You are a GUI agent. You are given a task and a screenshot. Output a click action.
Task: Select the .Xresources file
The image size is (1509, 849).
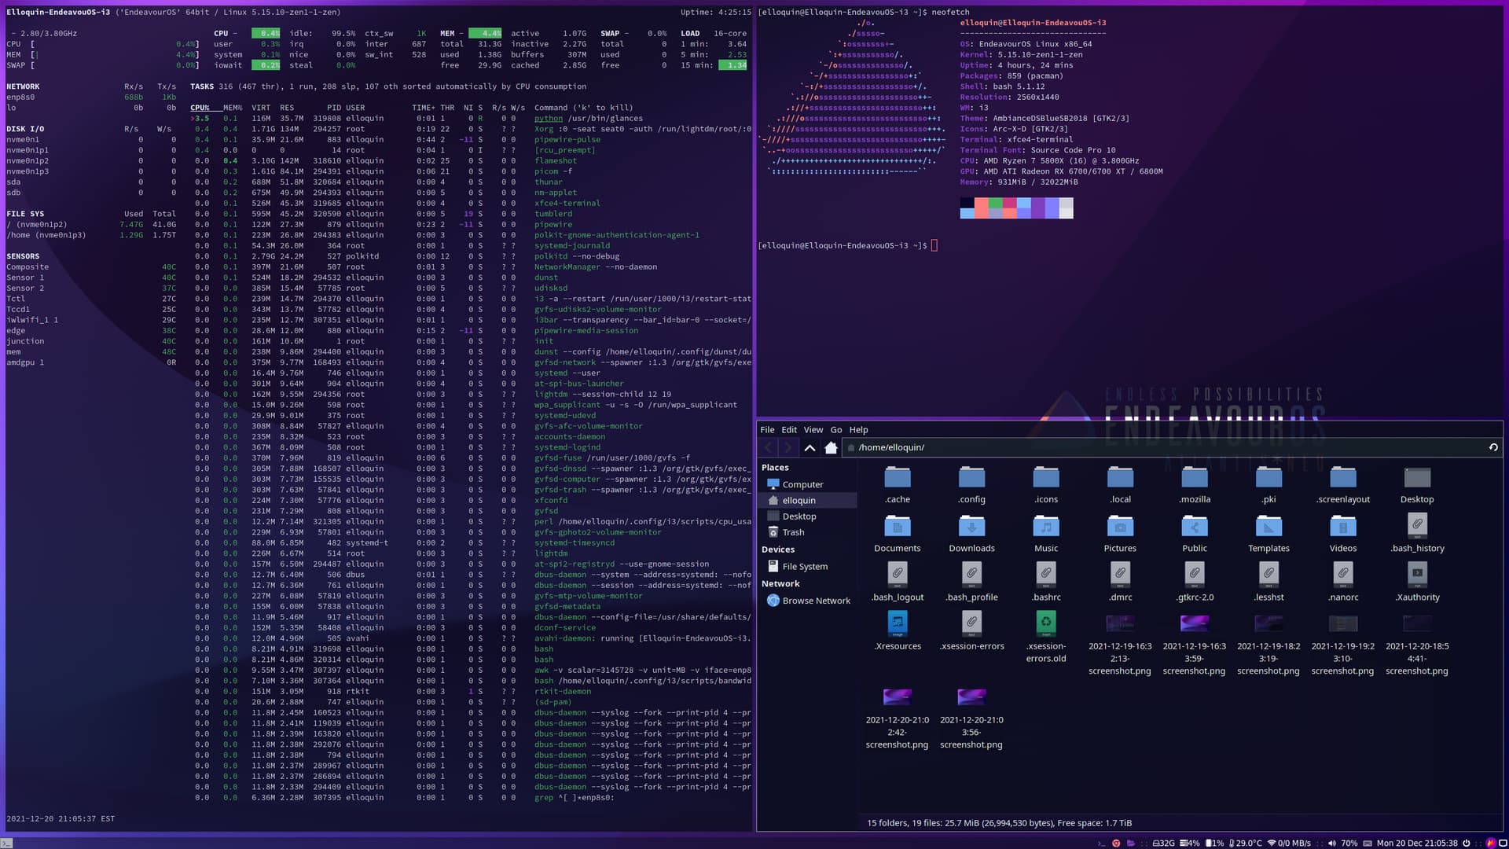[x=898, y=632]
